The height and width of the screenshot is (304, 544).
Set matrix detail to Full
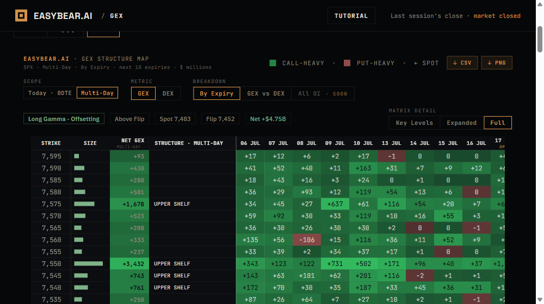pos(498,123)
